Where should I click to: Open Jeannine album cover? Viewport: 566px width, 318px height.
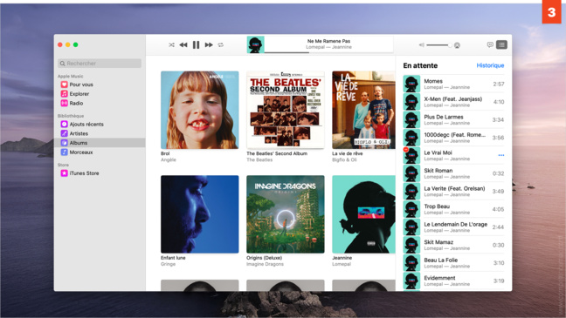pyautogui.click(x=363, y=214)
